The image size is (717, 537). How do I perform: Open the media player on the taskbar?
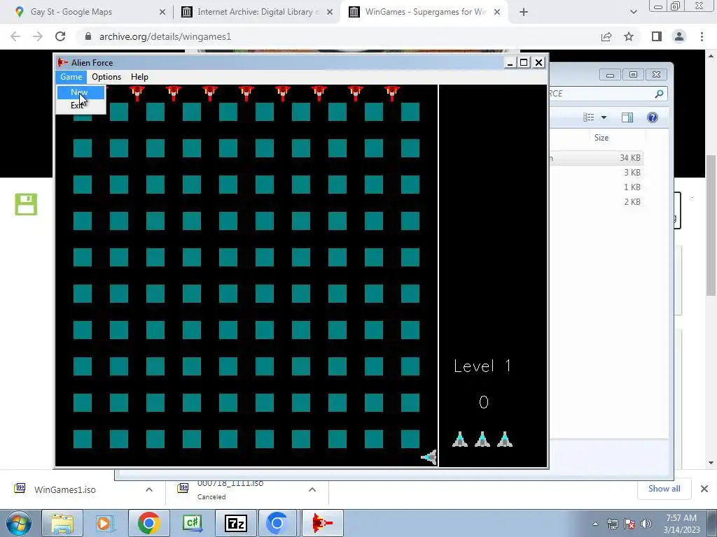pos(105,523)
